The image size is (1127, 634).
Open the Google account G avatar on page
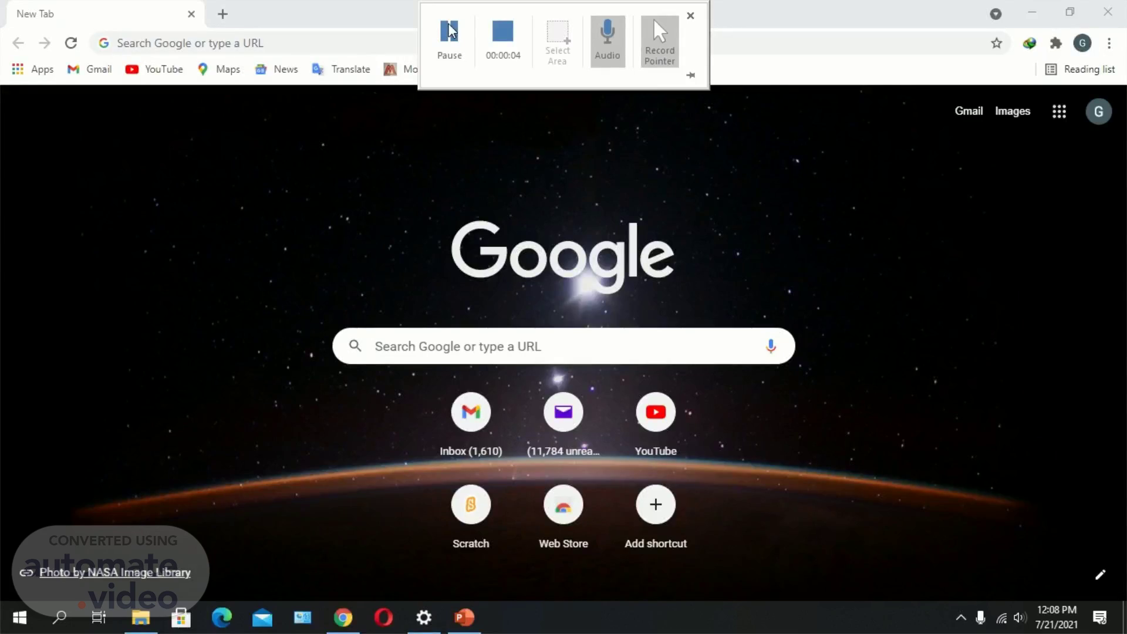click(x=1099, y=112)
